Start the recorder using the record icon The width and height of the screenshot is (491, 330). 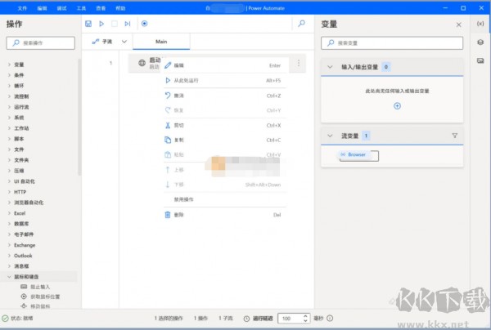coord(145,25)
